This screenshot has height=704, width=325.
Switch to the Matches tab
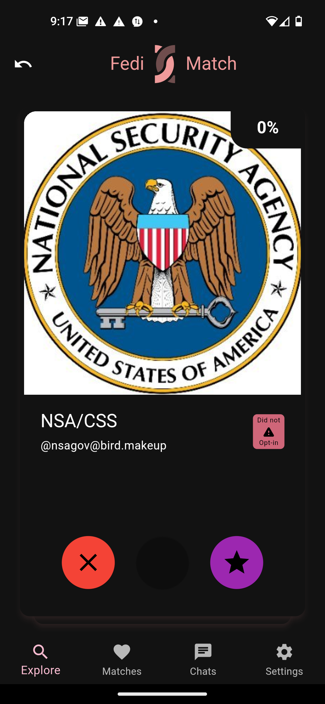click(122, 659)
